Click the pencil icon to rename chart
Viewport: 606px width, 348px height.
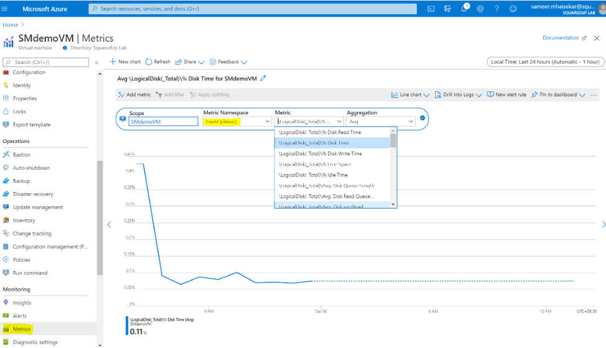click(x=263, y=78)
